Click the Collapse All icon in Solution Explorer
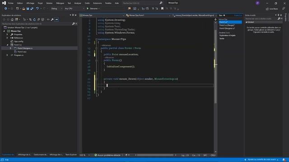Image resolution: width=289 pixels, height=162 pixels. 38,19
